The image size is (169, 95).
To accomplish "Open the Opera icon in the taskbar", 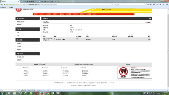I will pyautogui.click(x=36, y=93).
